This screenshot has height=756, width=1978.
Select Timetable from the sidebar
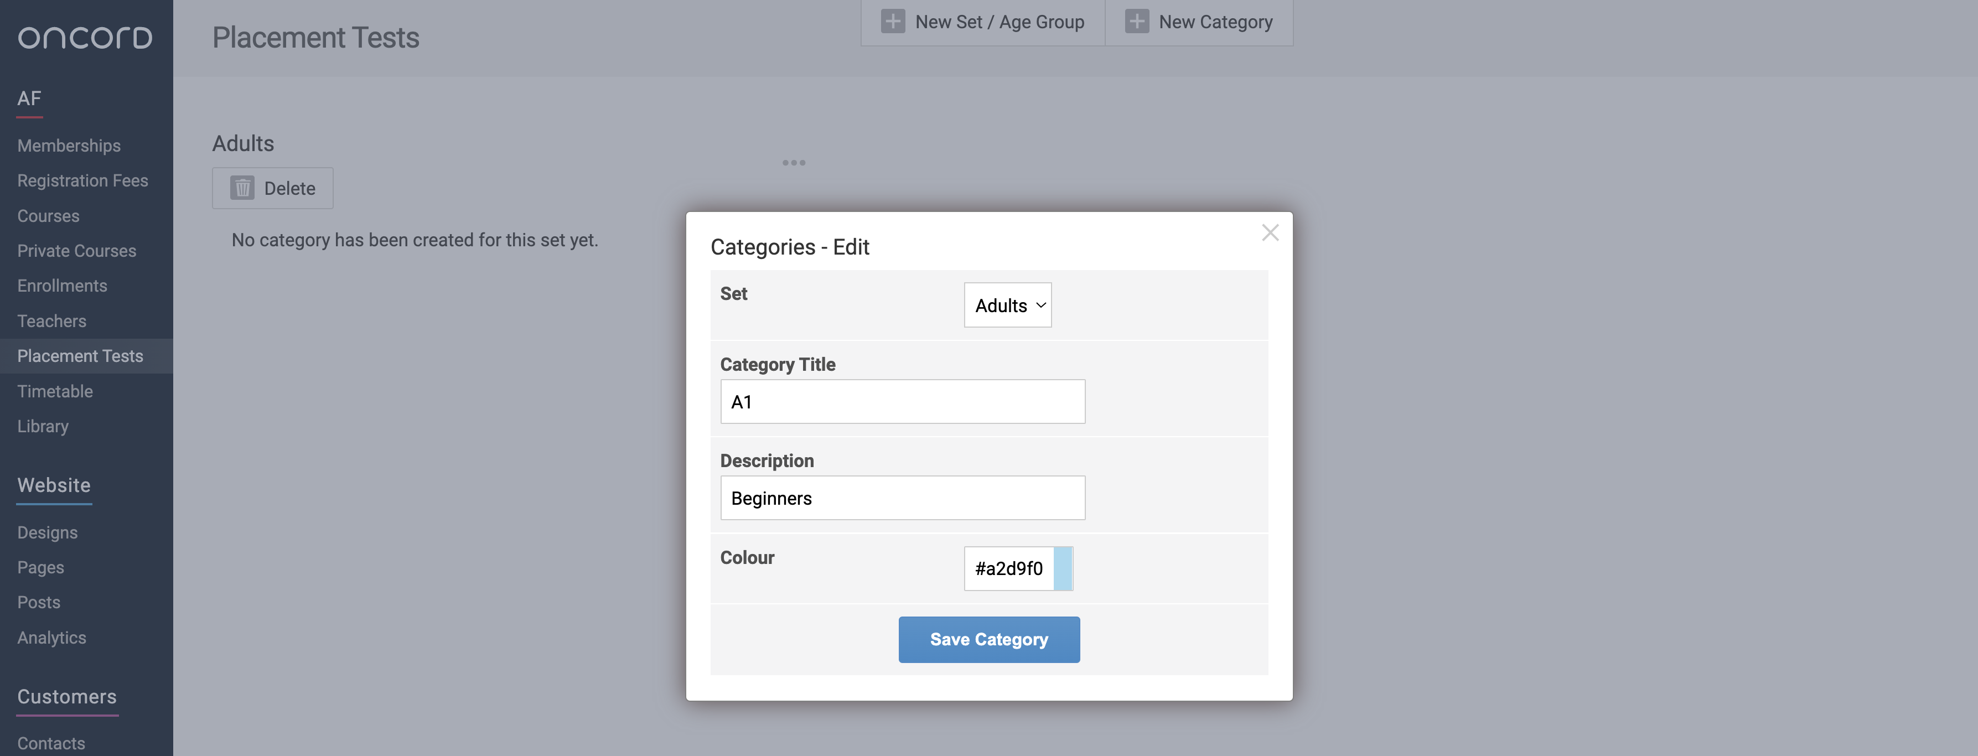[55, 391]
